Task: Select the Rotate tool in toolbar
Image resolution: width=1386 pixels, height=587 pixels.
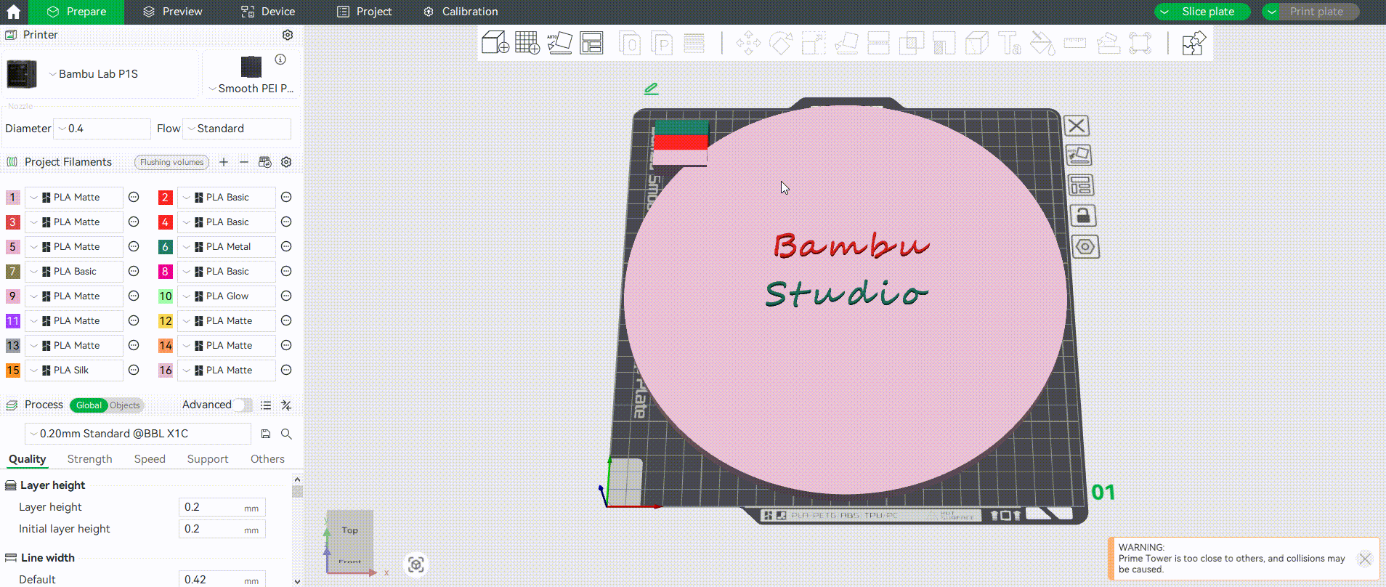Action: tap(781, 43)
